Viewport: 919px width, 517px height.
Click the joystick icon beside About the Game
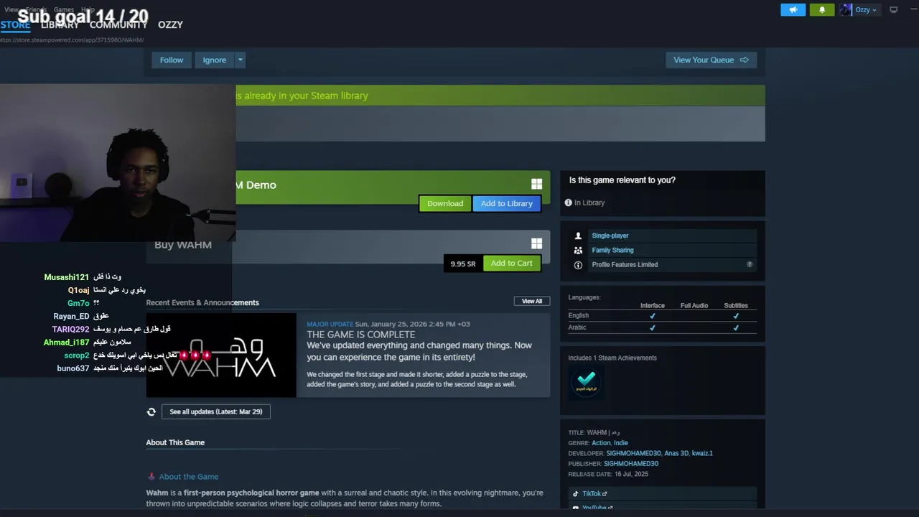pyautogui.click(x=151, y=476)
